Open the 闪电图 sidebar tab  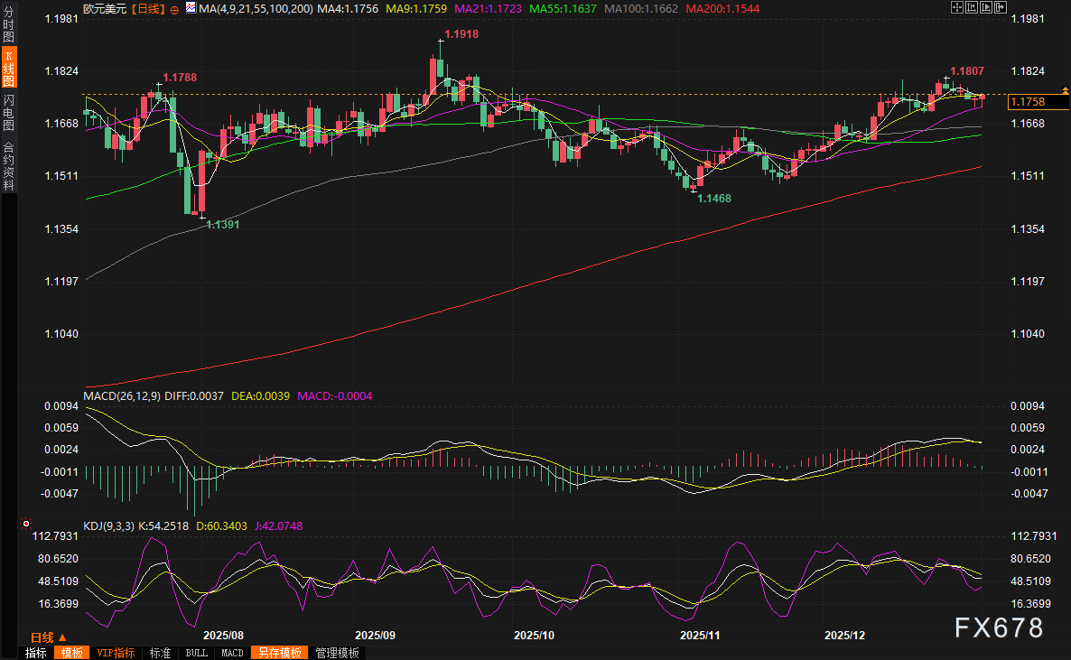tap(8, 112)
